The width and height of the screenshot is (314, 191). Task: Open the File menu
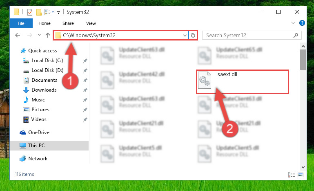(21, 23)
